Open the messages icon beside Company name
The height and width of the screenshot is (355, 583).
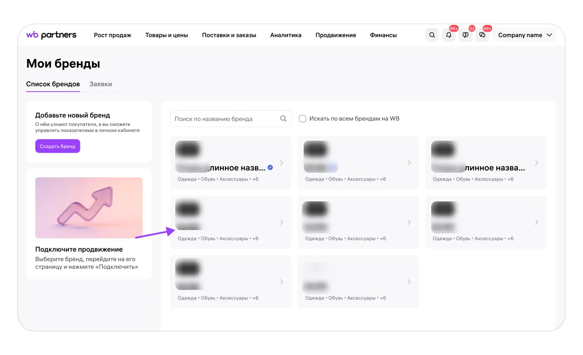pos(482,35)
